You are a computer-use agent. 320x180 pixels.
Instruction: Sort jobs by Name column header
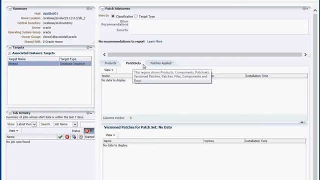click(x=31, y=137)
